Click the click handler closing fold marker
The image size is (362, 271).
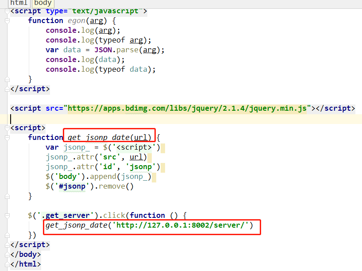[7, 235]
